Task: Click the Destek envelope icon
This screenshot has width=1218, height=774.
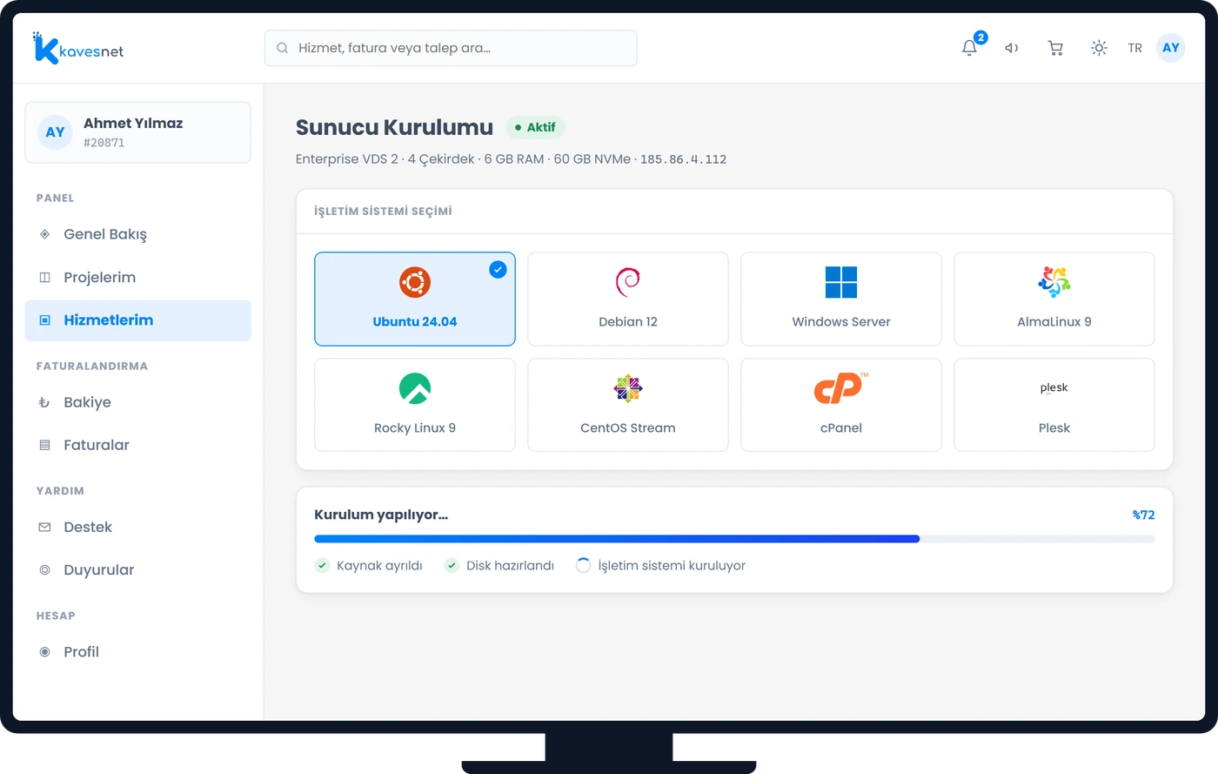Action: click(44, 527)
